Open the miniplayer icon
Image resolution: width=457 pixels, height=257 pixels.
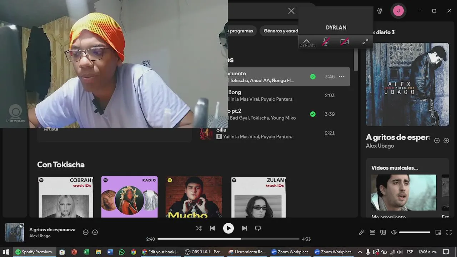pyautogui.click(x=438, y=232)
